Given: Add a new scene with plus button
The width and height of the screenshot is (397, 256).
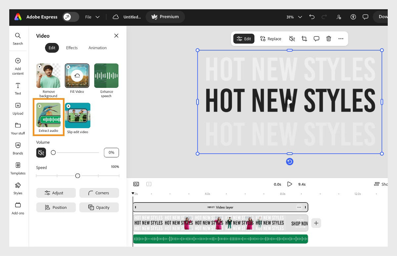Looking at the screenshot, I should (316, 223).
